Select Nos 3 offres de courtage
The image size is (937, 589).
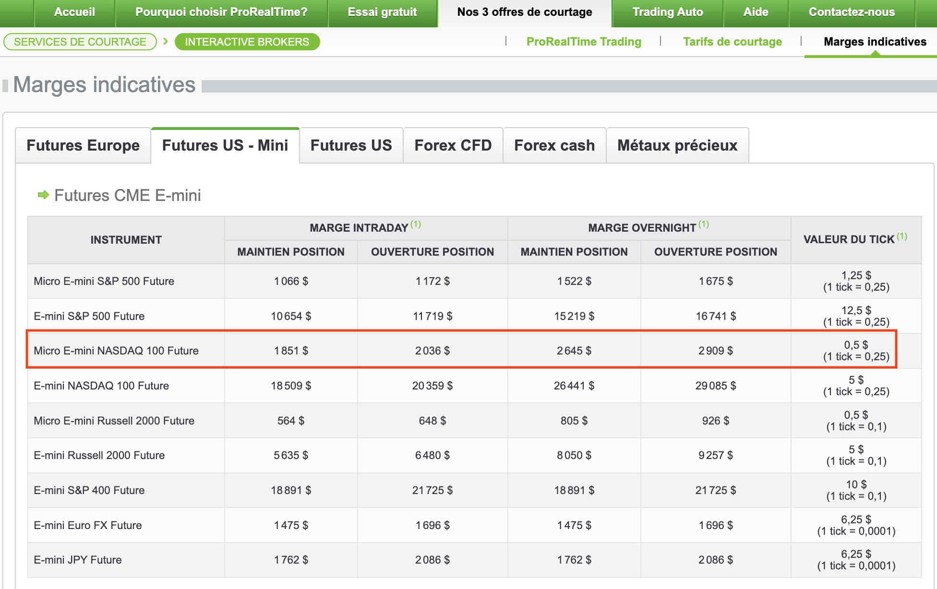click(524, 12)
